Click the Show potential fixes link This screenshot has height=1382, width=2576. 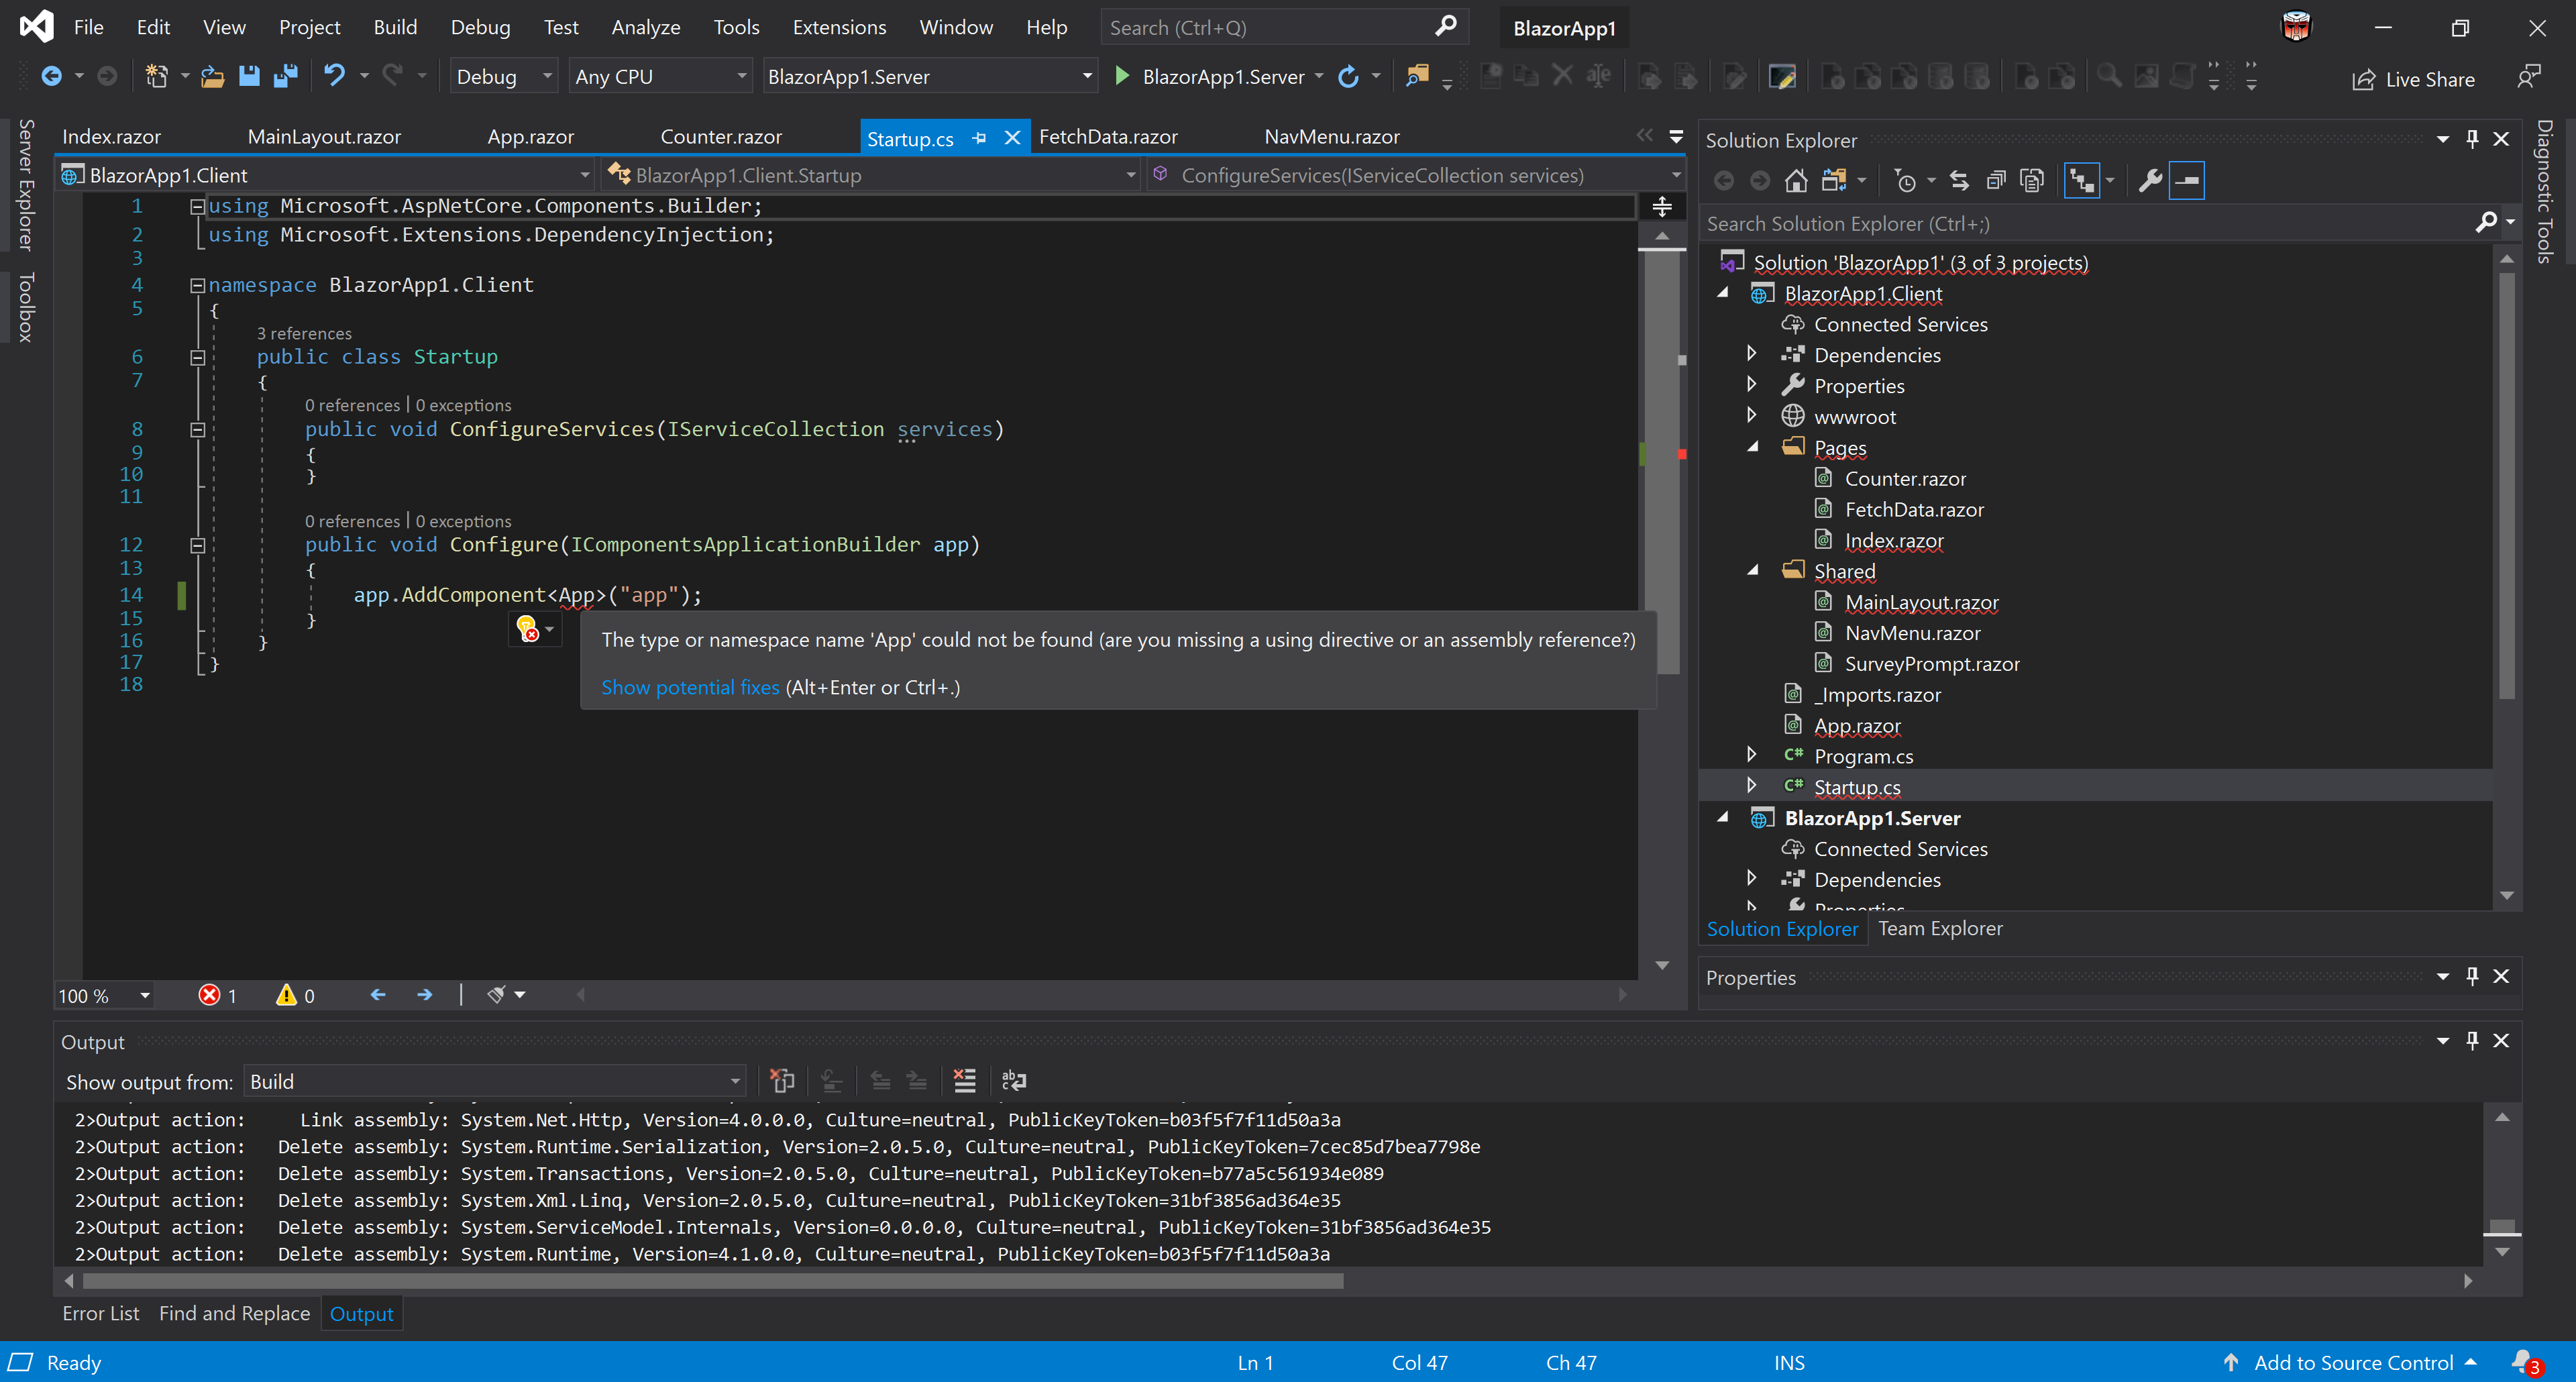pyautogui.click(x=689, y=687)
